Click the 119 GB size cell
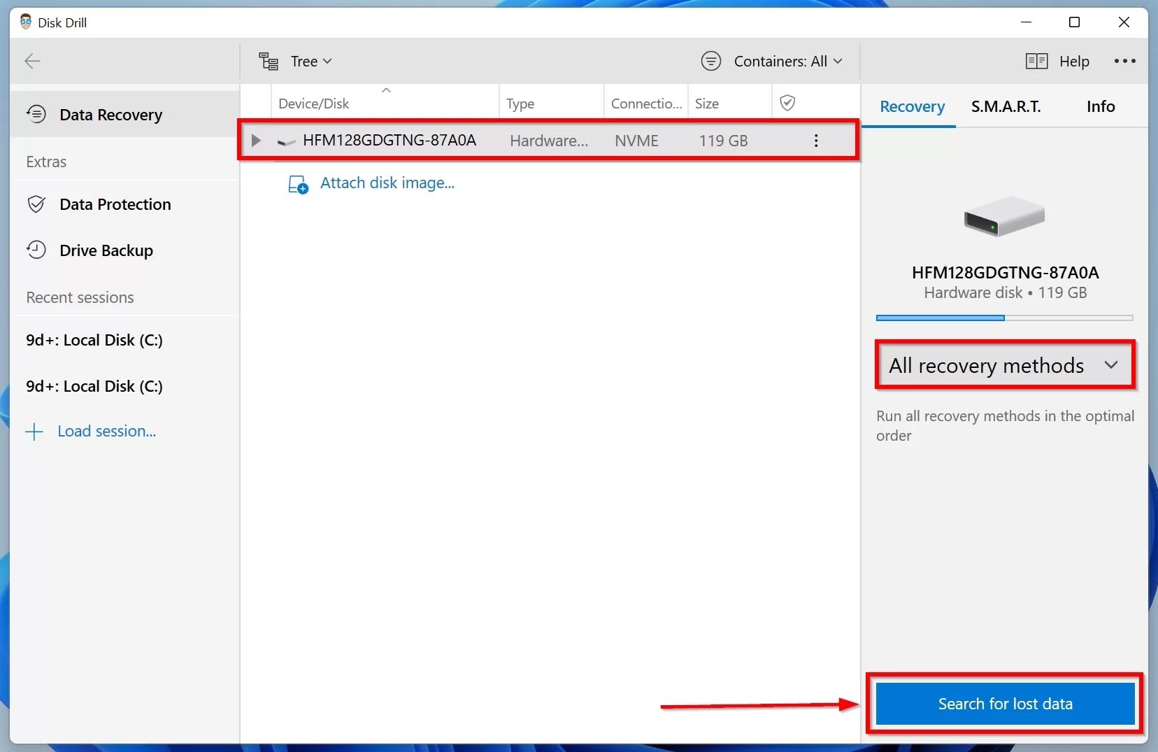The height and width of the screenshot is (752, 1158). tap(723, 141)
